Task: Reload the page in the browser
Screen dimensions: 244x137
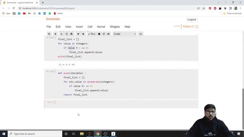Action: pyautogui.click(x=14, y=8)
